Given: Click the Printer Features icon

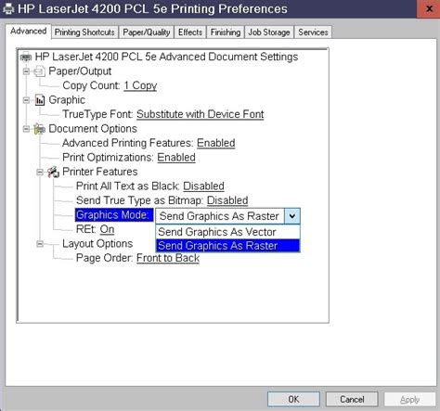Looking at the screenshot, I should [53, 172].
